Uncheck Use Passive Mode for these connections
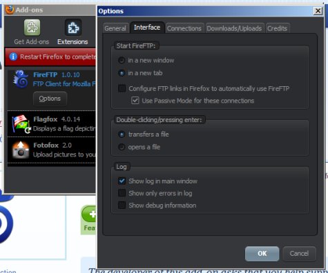 pos(135,101)
